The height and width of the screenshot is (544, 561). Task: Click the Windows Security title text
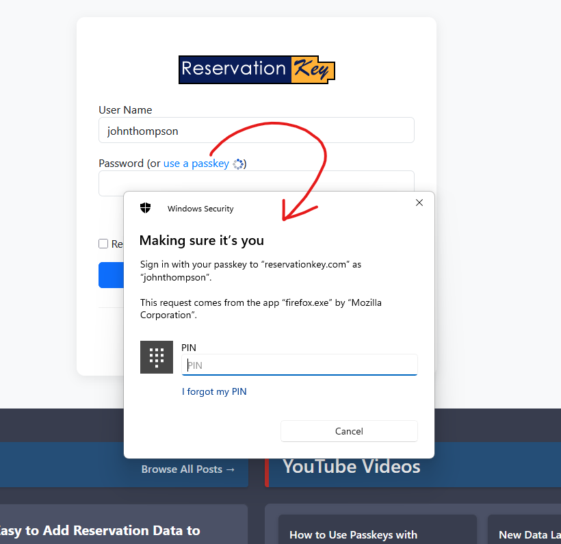click(x=200, y=209)
